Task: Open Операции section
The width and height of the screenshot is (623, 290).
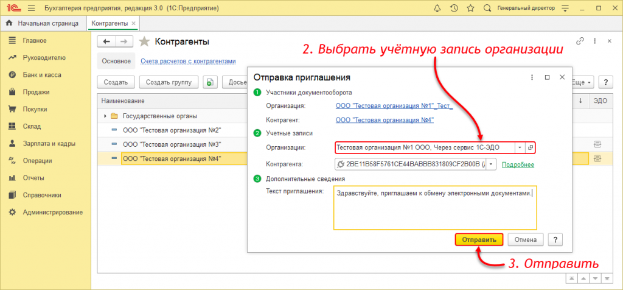Action: pos(37,161)
